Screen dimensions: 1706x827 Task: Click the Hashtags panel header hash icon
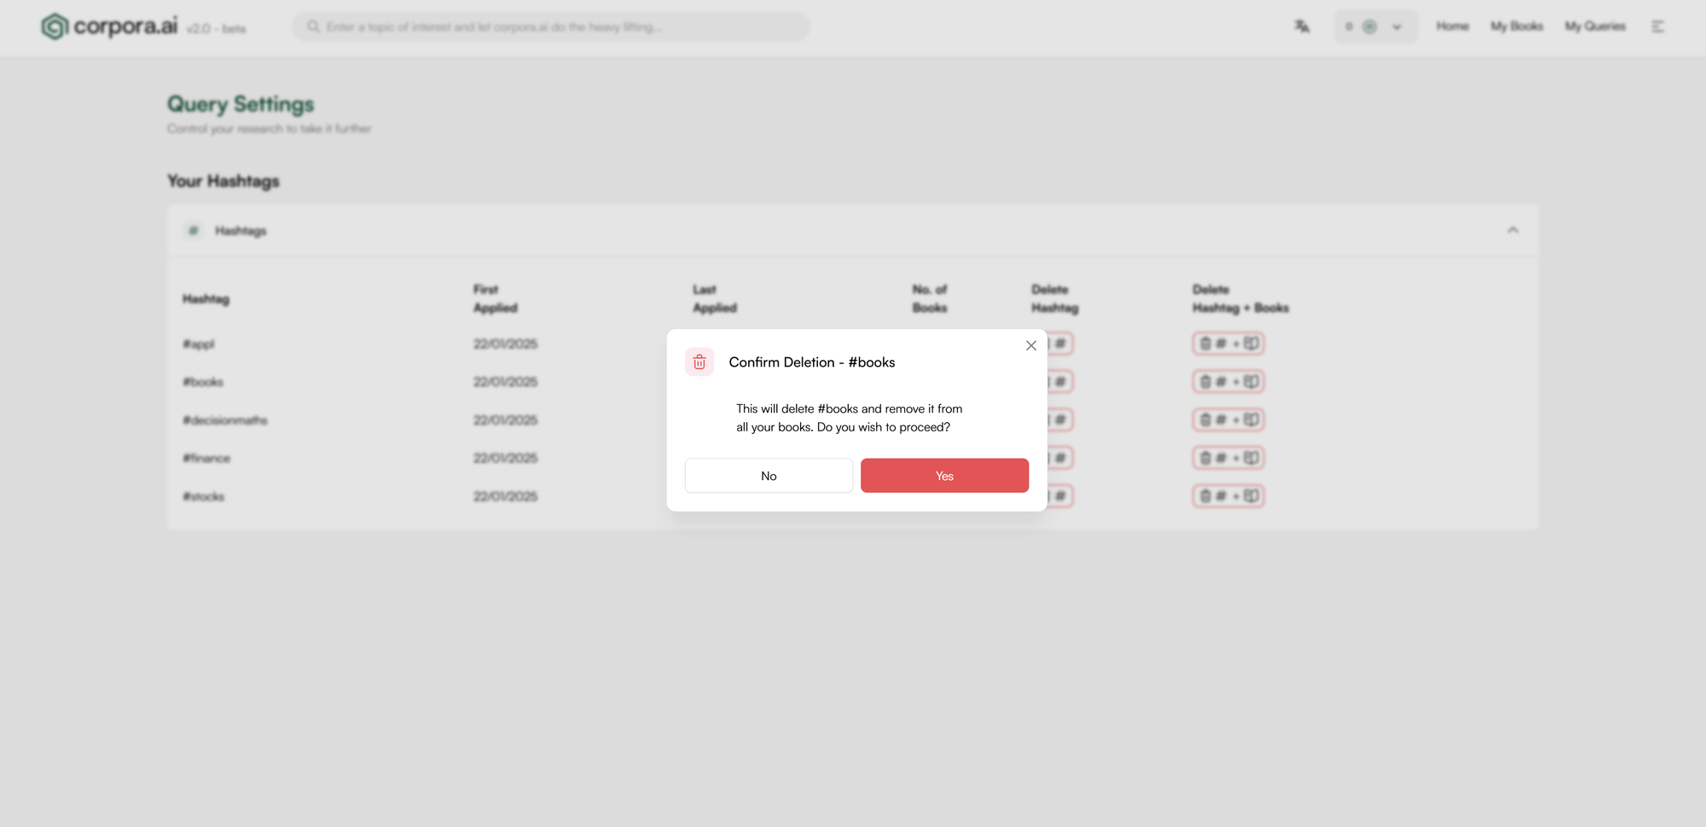(194, 230)
